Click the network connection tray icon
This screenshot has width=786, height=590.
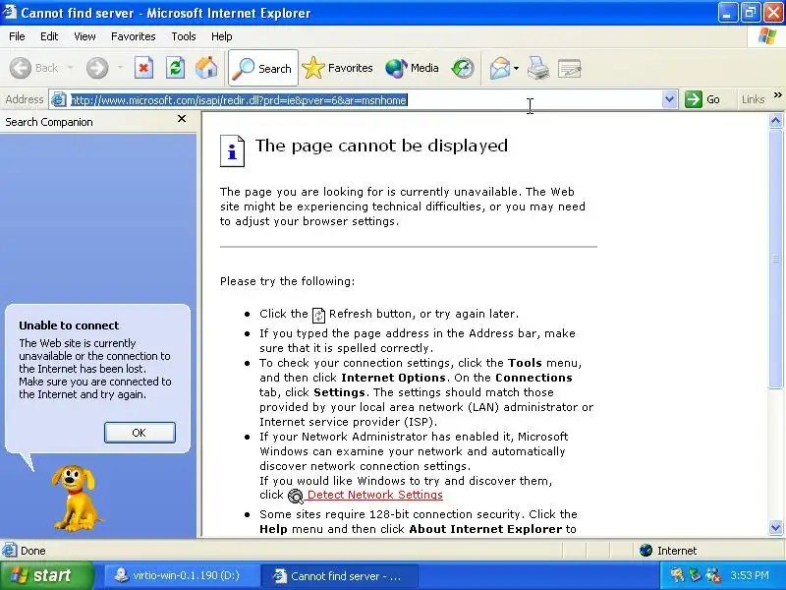tap(712, 575)
